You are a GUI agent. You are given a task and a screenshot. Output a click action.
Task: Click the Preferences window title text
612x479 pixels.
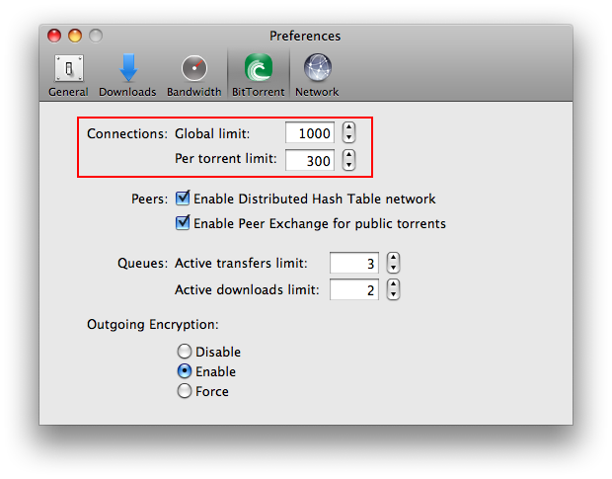point(305,36)
